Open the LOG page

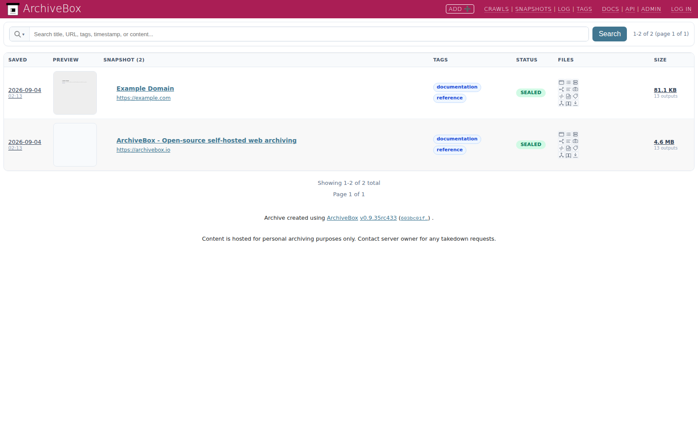tap(564, 9)
